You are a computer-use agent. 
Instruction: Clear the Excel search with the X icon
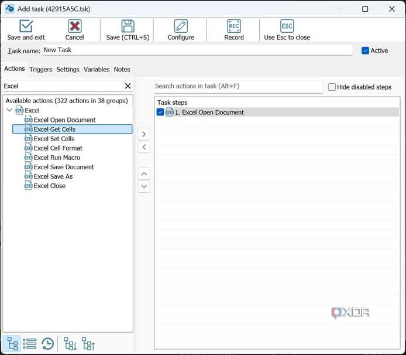[128, 86]
